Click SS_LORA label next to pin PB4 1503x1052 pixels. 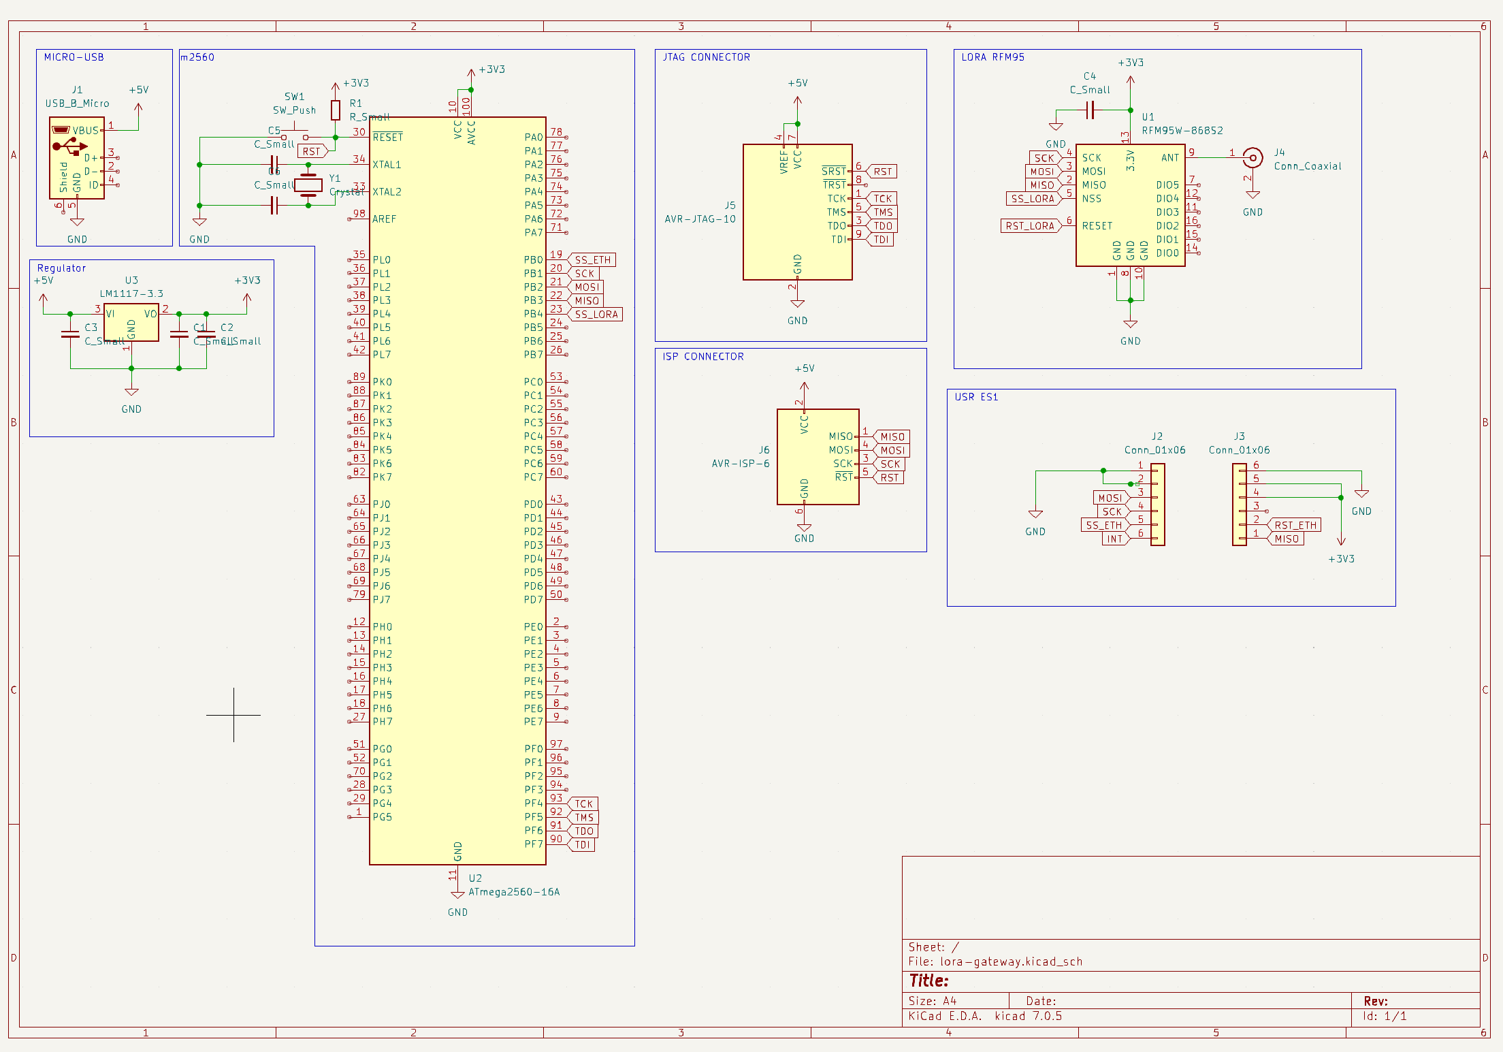[595, 314]
